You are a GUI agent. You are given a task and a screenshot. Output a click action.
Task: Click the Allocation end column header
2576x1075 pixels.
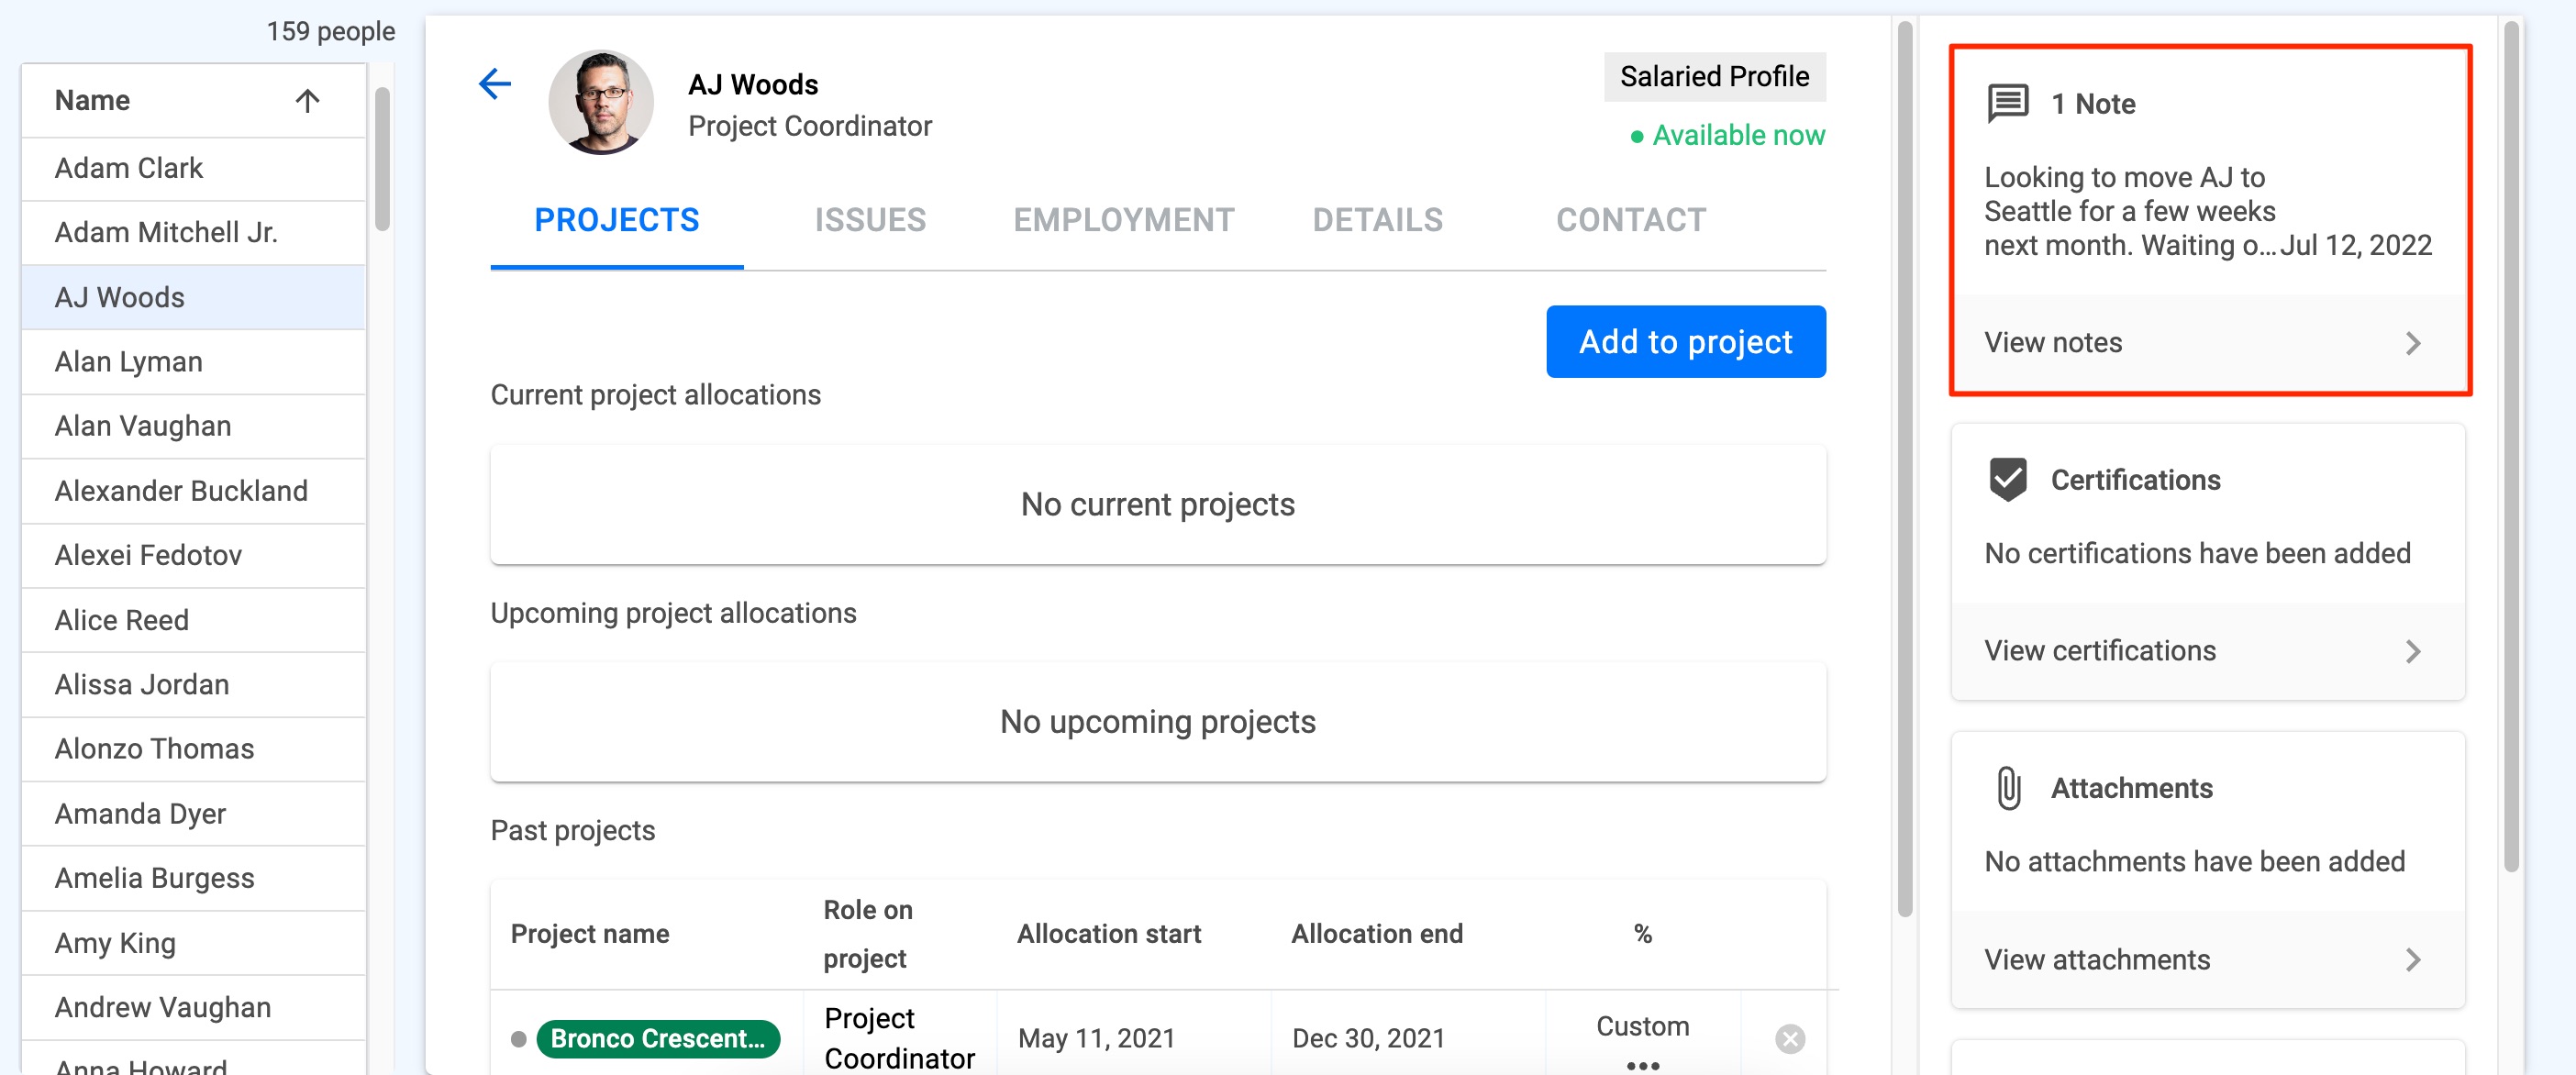(x=1376, y=933)
